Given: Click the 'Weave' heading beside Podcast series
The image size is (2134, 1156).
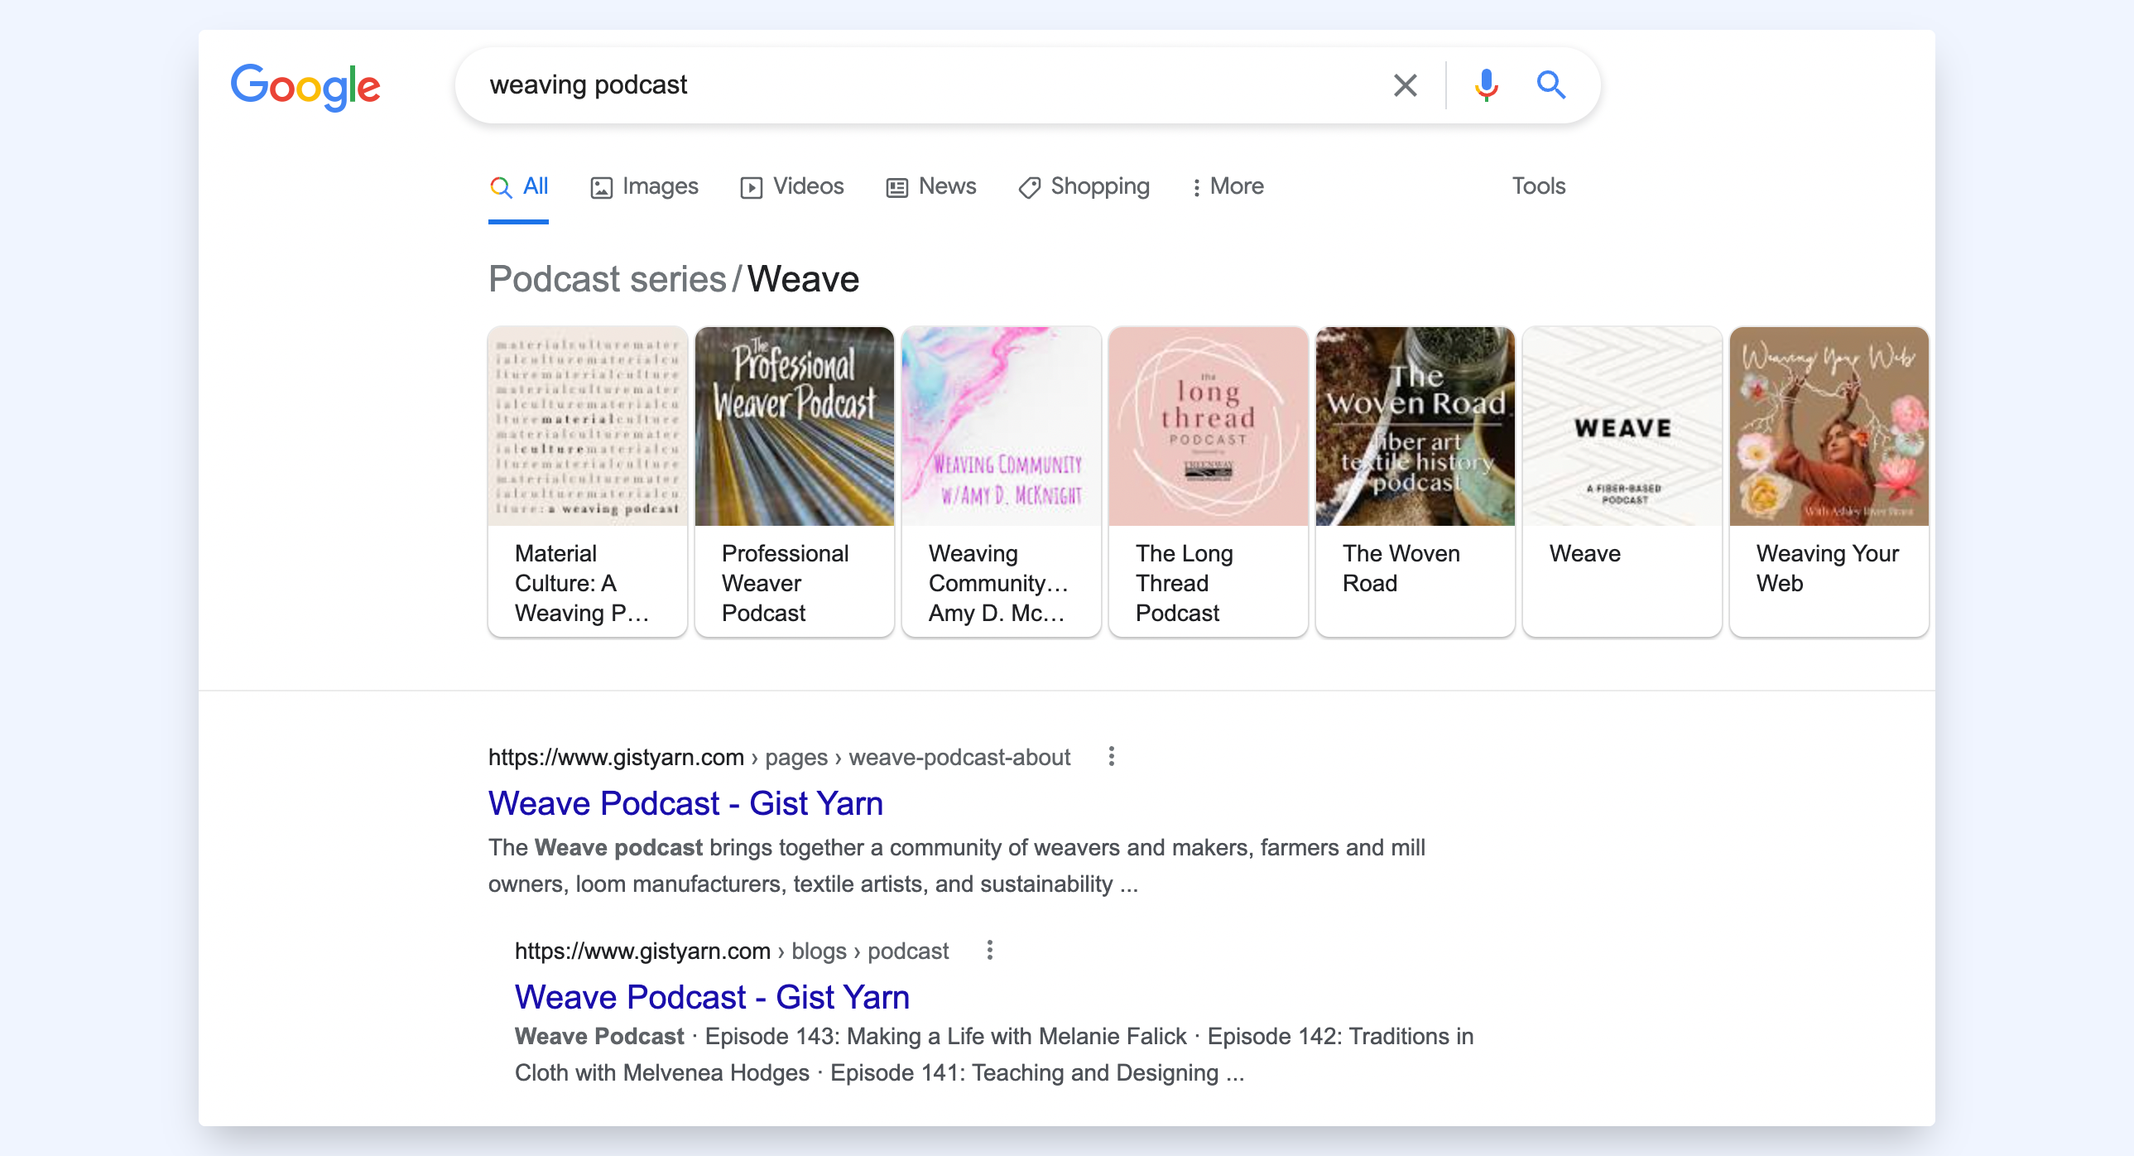Looking at the screenshot, I should click(x=803, y=279).
